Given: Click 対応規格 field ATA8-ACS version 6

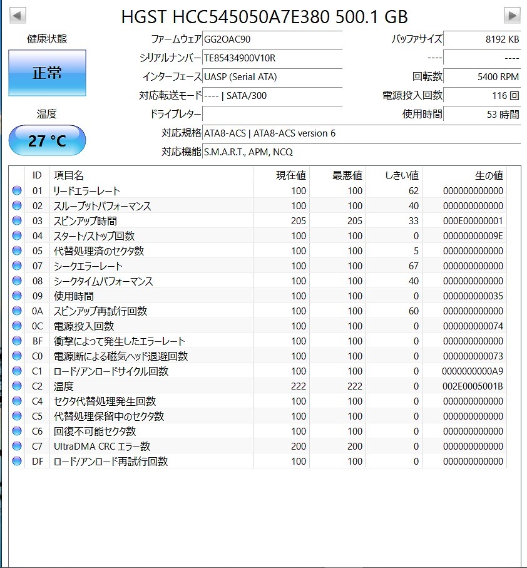Looking at the screenshot, I should 361,133.
